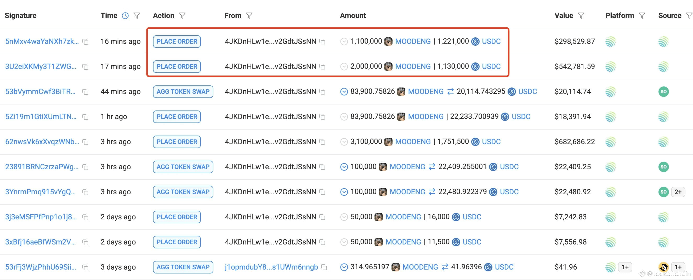Viewport: 693px width, 280px height.
Task: Open the Source column filter
Action: point(689,16)
